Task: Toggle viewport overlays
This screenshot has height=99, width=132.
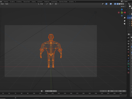Action: (111, 4)
